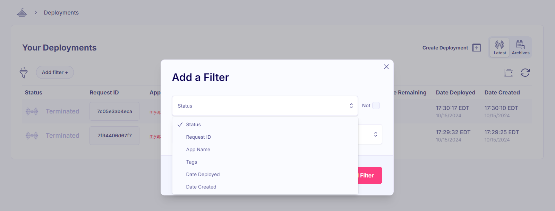Select Status option in the list
Image resolution: width=555 pixels, height=211 pixels.
pos(193,125)
